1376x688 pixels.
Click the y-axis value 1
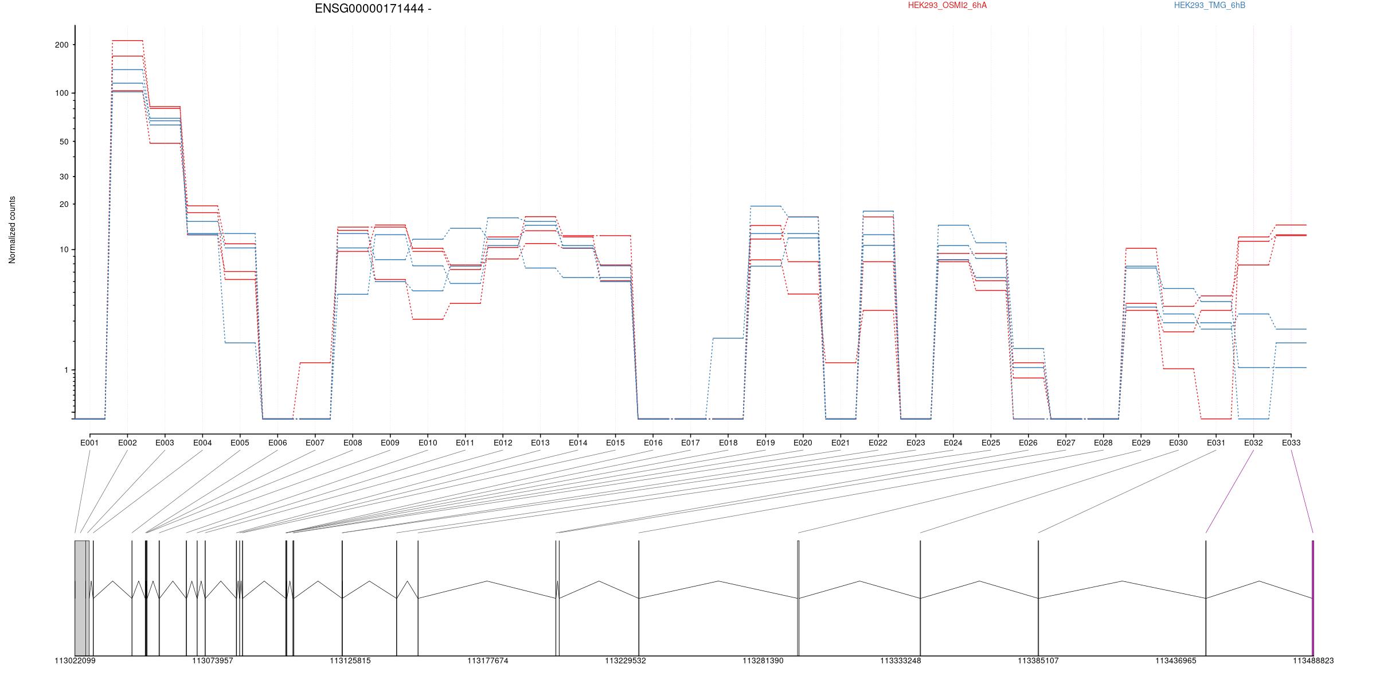(66, 370)
